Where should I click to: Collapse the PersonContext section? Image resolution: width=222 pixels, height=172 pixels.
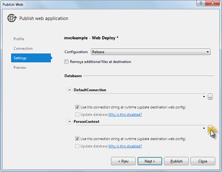click(x=69, y=121)
